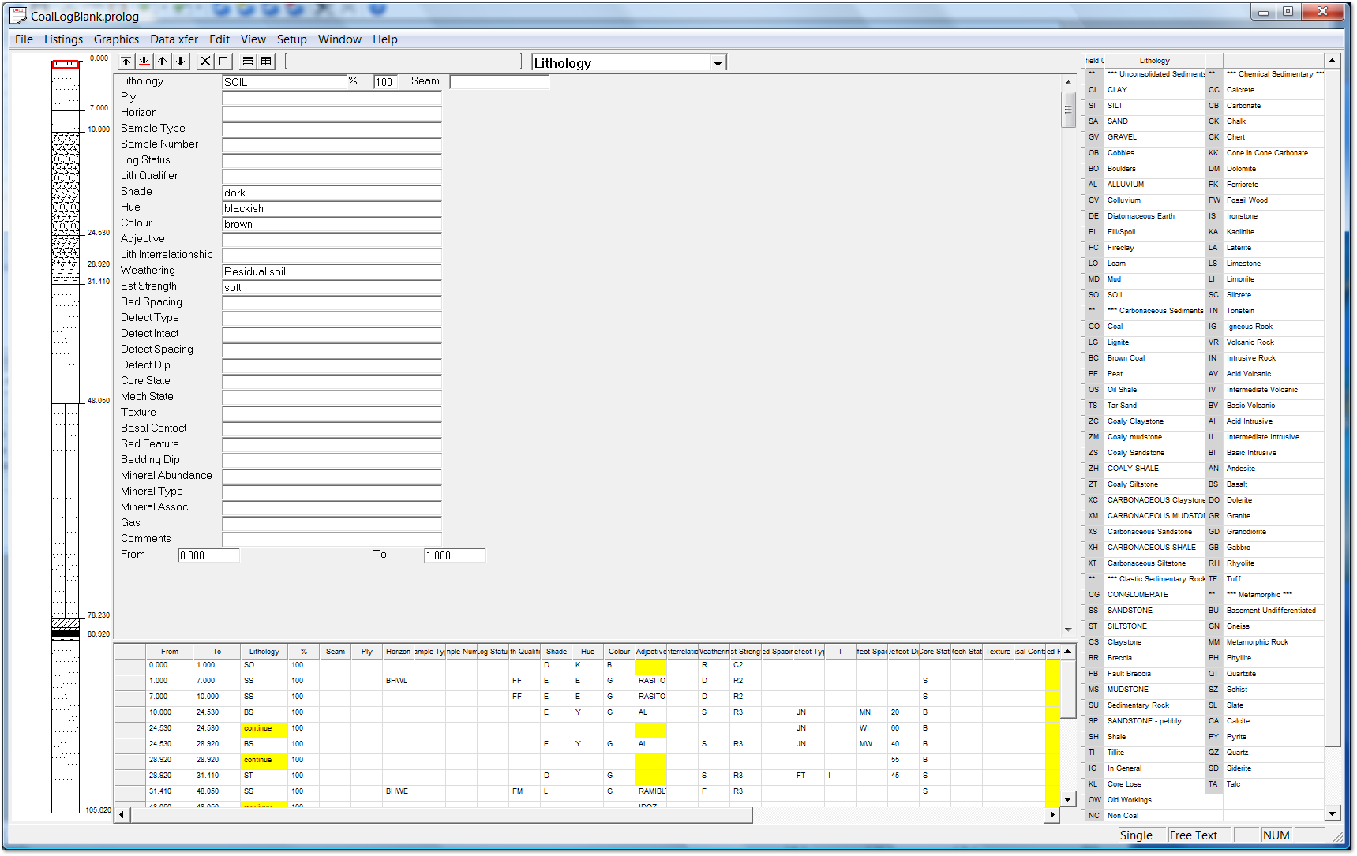The image size is (1357, 856).
Task: Click the Lithology column header in grid
Action: 264,652
